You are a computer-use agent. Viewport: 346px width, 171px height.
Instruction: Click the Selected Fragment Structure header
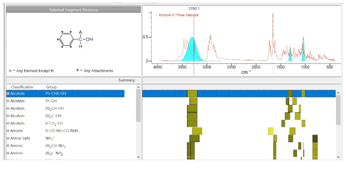73,10
